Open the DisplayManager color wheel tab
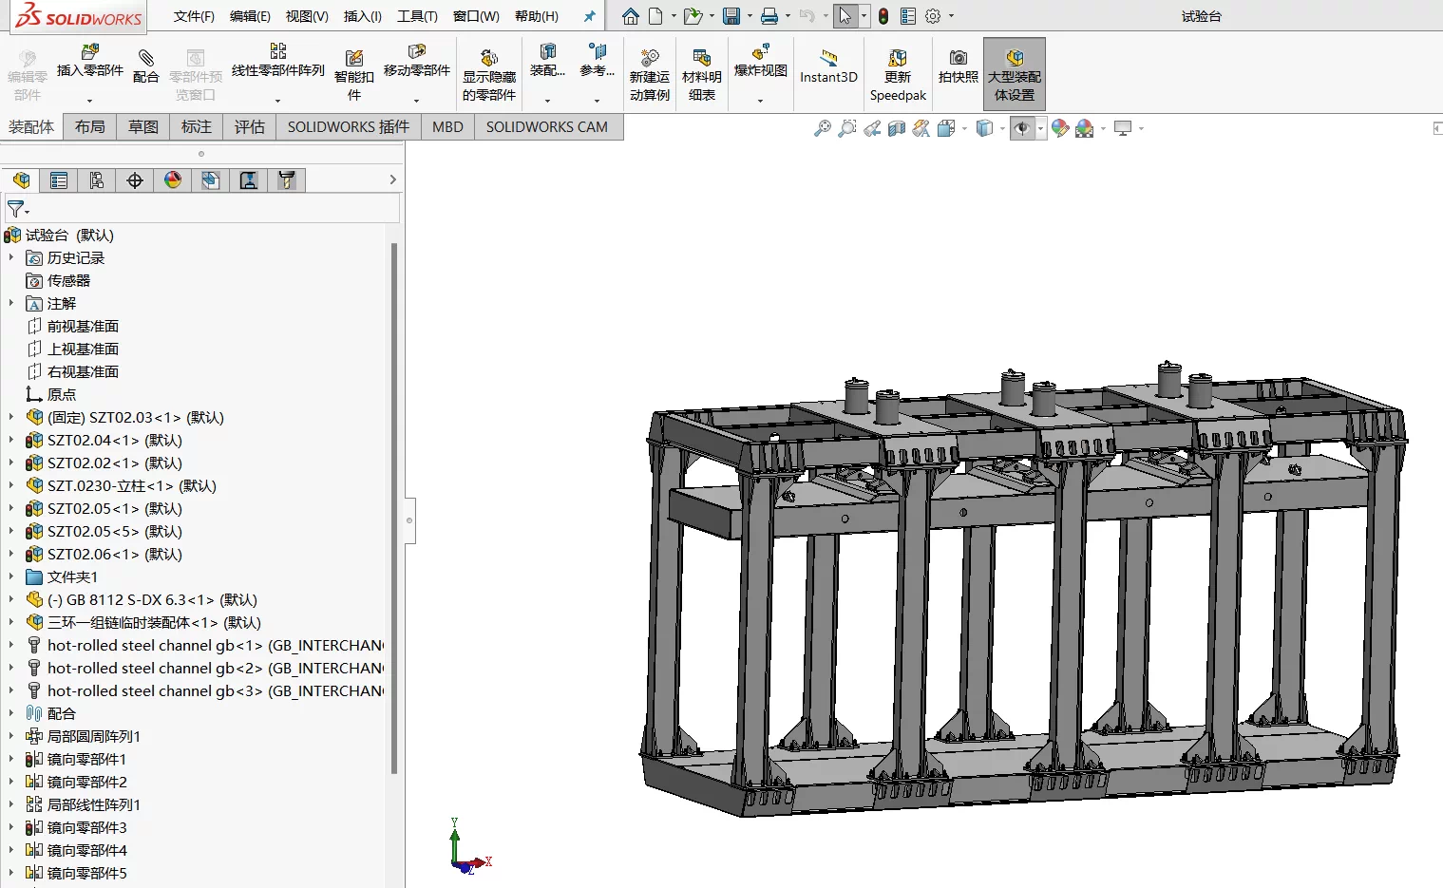The height and width of the screenshot is (888, 1443). click(173, 180)
